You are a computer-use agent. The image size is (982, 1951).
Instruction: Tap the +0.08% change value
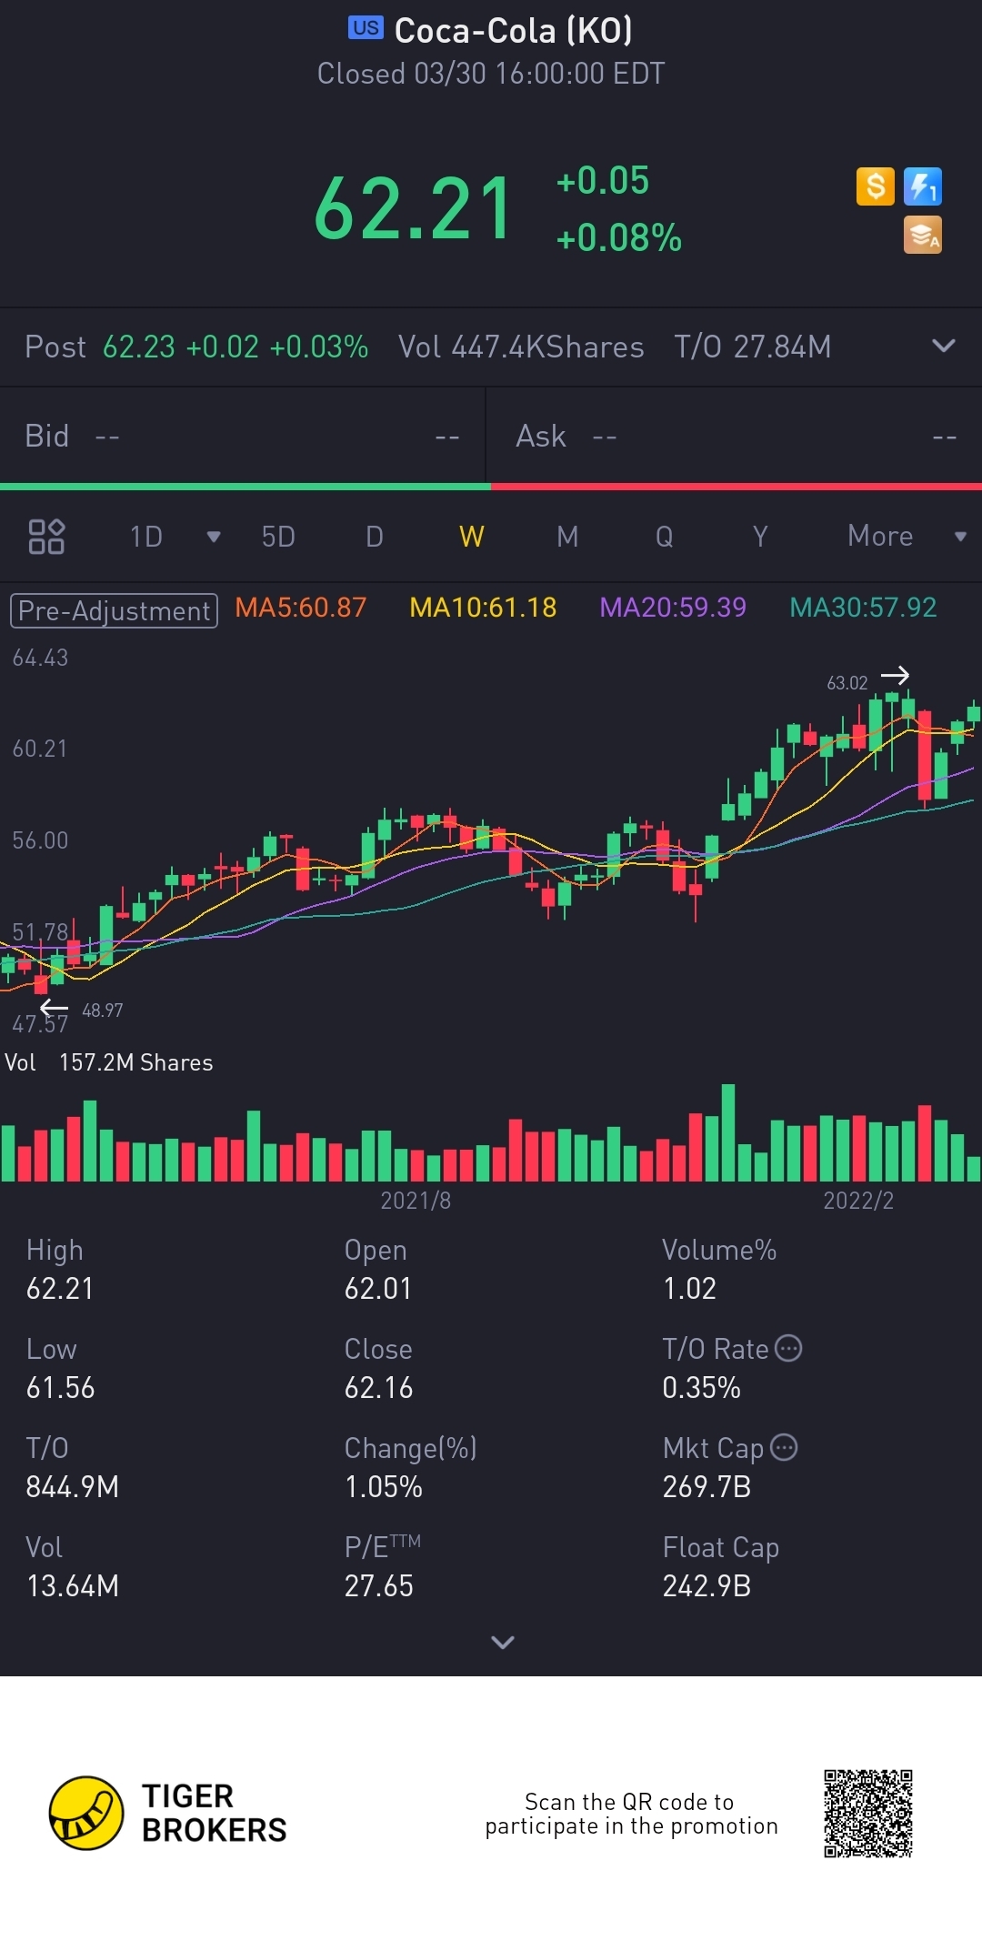(x=619, y=238)
